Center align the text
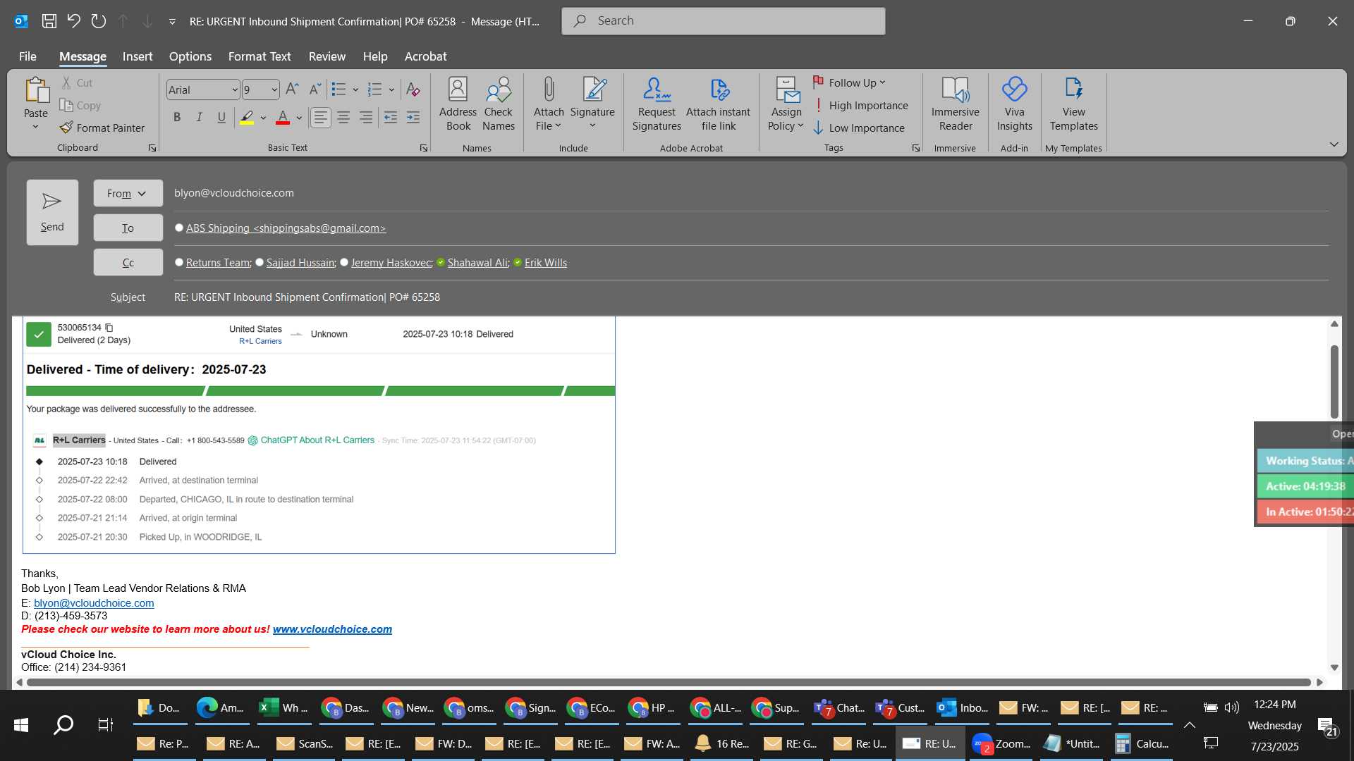This screenshot has height=761, width=1354. pos(343,118)
